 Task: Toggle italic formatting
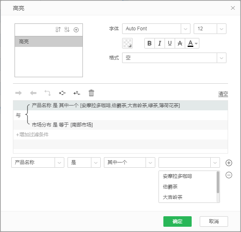coord(160,43)
